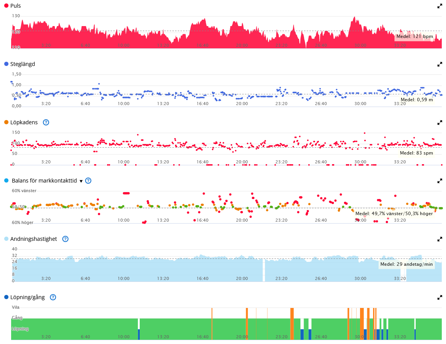This screenshot has width=446, height=344.
Task: Expand the Löpkadens chart to fullscreen
Action: point(439,123)
